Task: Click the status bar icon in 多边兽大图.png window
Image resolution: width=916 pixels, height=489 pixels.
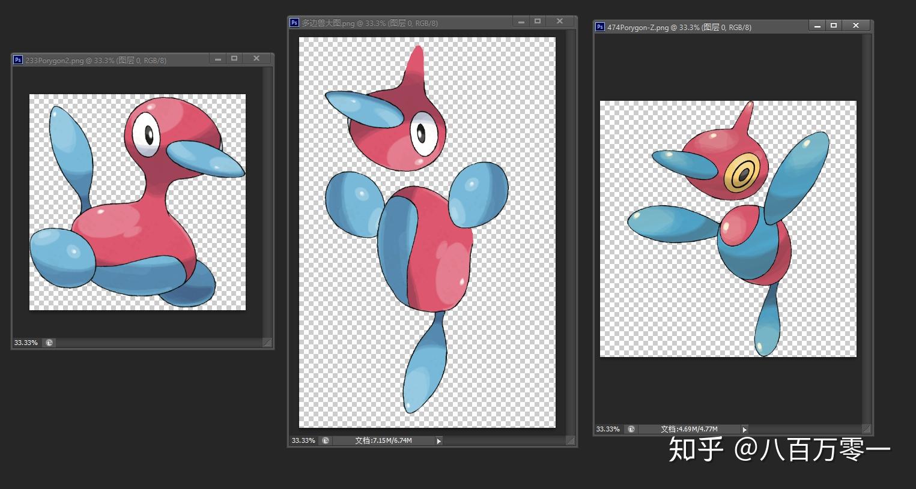Action: point(326,440)
